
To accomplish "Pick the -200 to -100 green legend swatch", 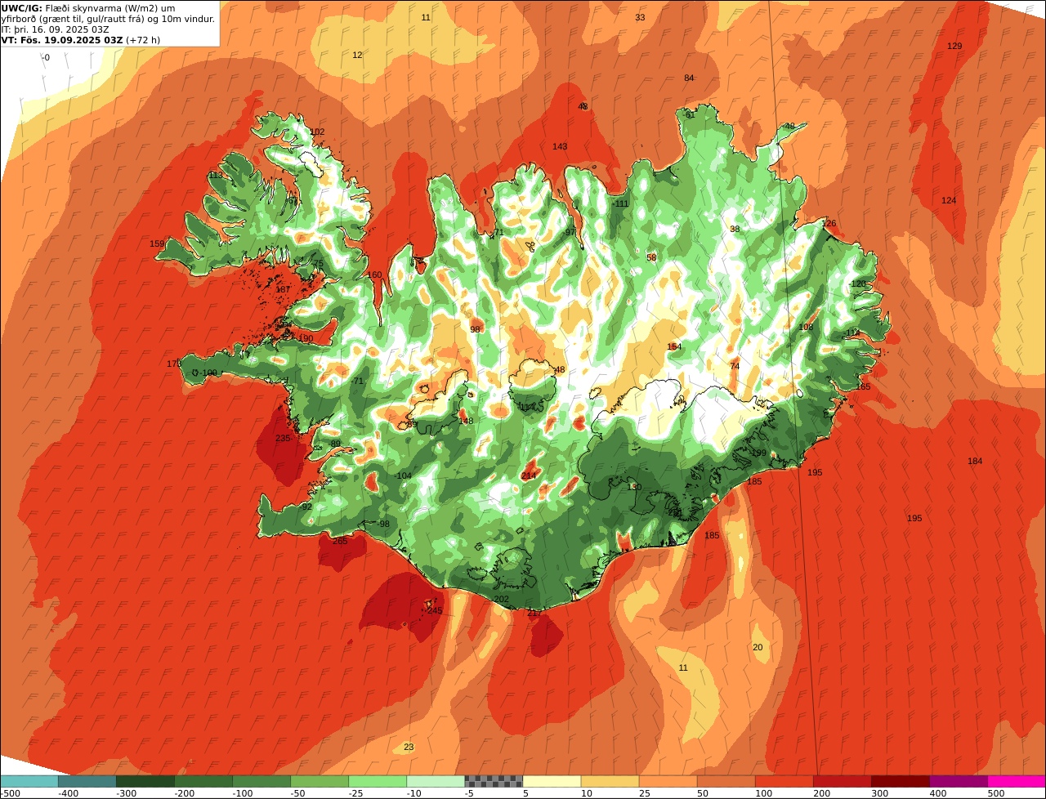I will pos(203,781).
